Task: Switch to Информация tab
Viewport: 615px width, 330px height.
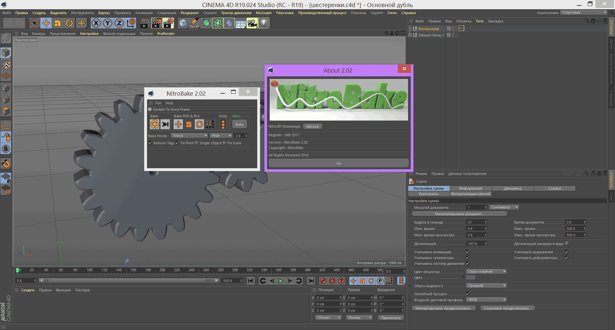Action: [470, 188]
